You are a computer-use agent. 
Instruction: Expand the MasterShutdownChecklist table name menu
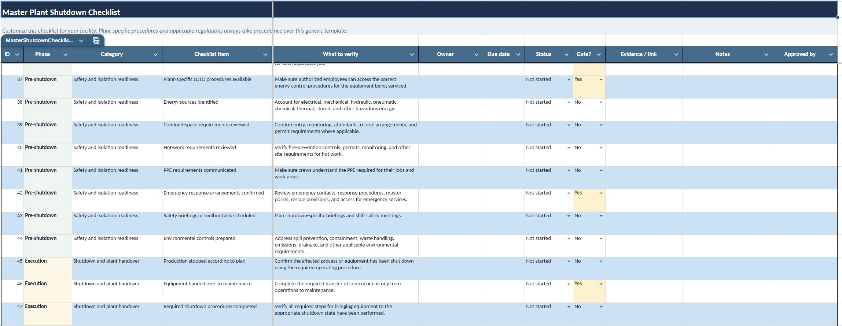tap(81, 41)
